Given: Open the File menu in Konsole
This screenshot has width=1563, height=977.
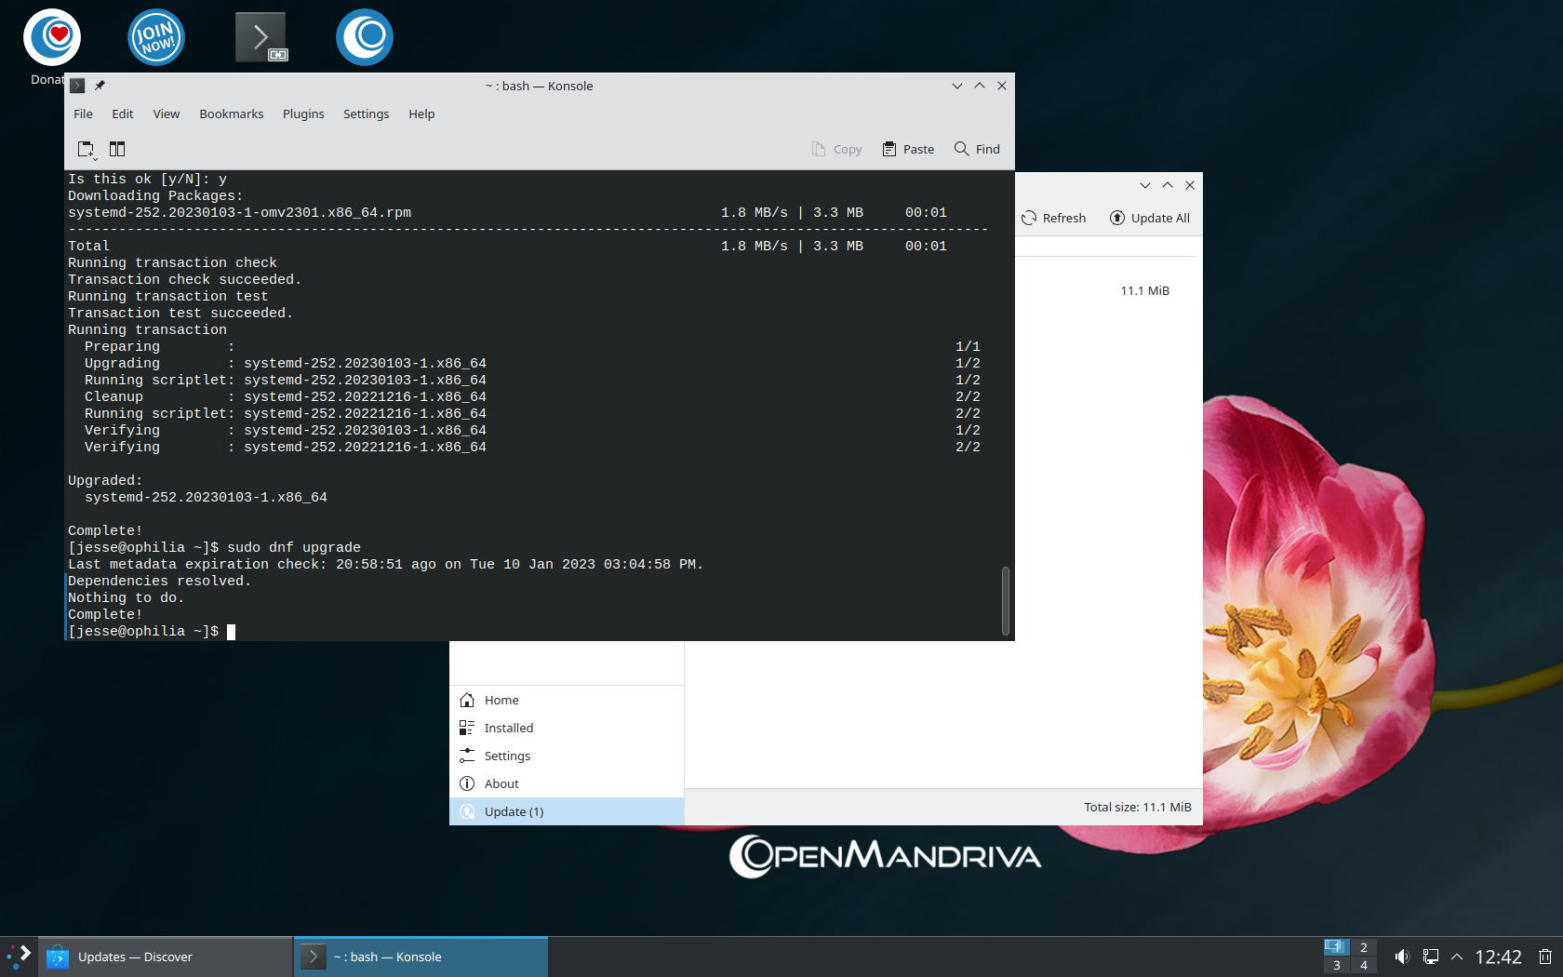Looking at the screenshot, I should [x=83, y=114].
